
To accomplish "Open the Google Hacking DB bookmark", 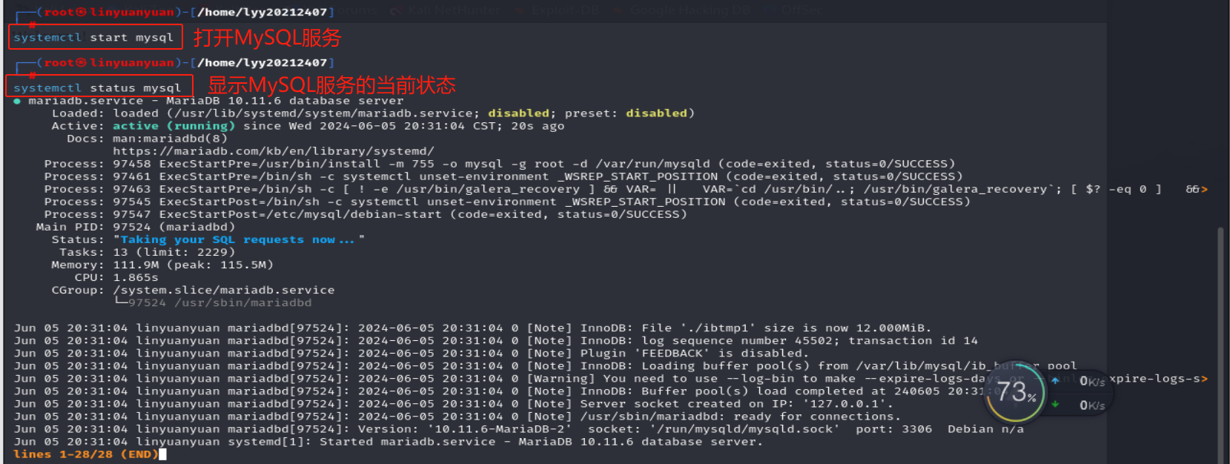I will point(691,11).
